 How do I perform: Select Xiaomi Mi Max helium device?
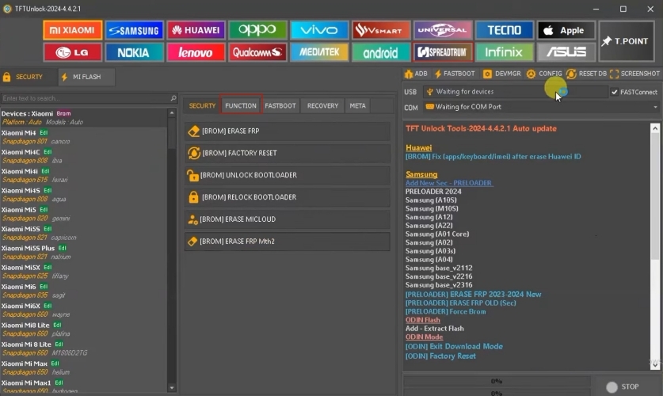(x=84, y=367)
